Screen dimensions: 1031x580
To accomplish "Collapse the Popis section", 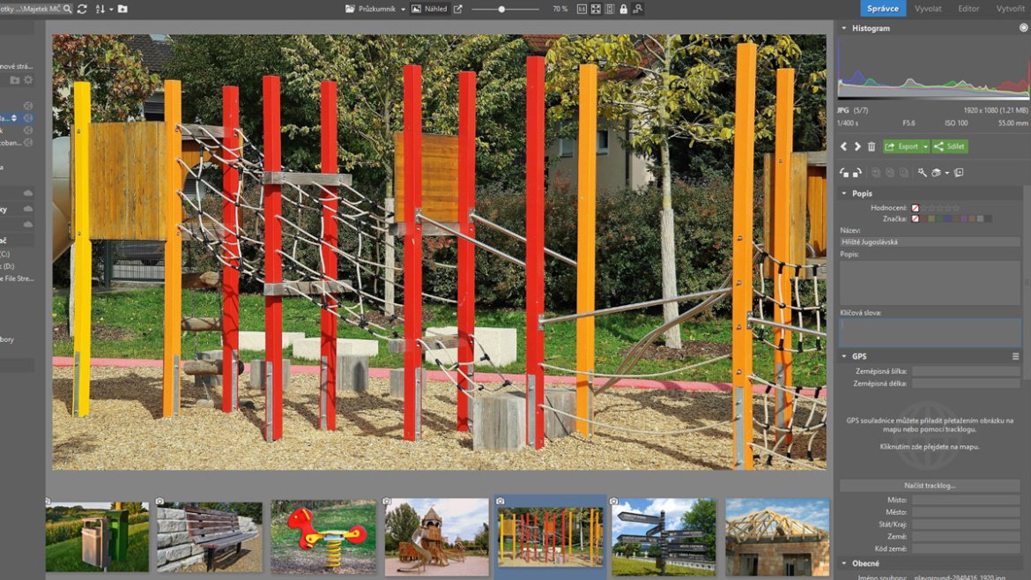I will (843, 193).
